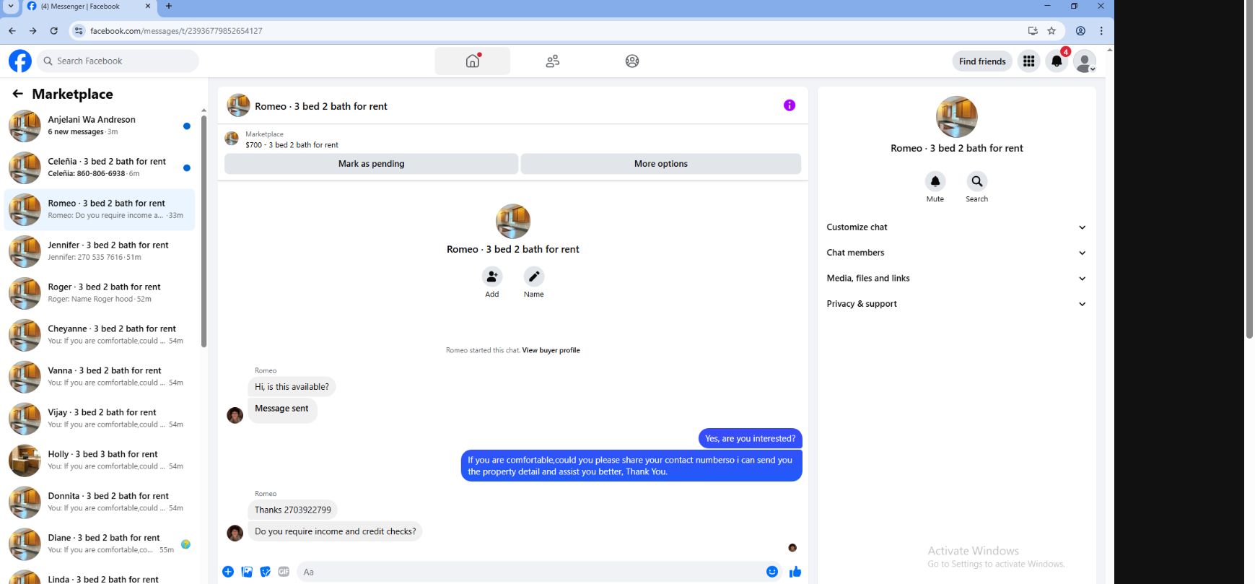Go to Home feed icon
The height and width of the screenshot is (584, 1255).
(x=473, y=61)
